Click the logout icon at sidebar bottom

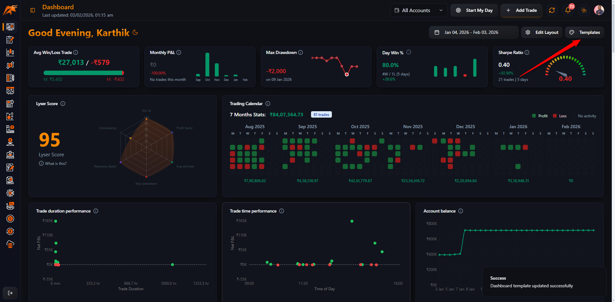[x=10, y=293]
